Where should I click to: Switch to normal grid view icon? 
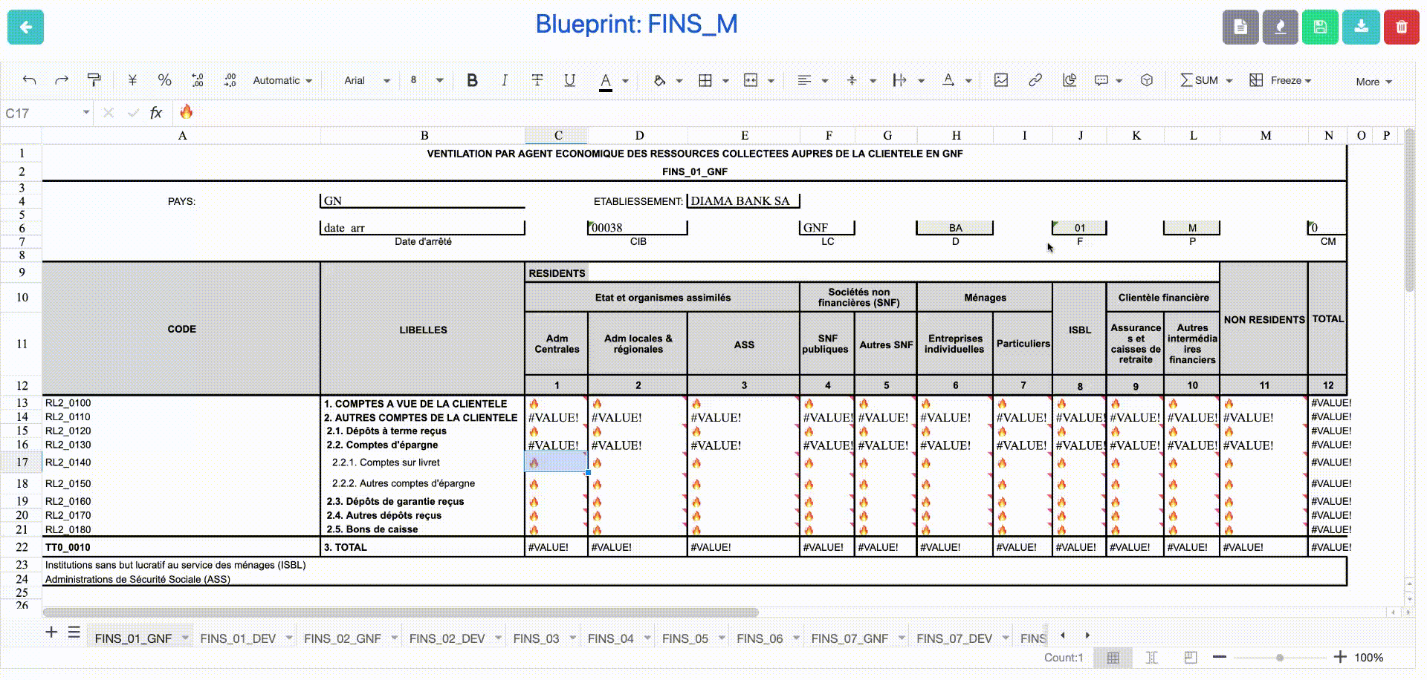pyautogui.click(x=1113, y=658)
